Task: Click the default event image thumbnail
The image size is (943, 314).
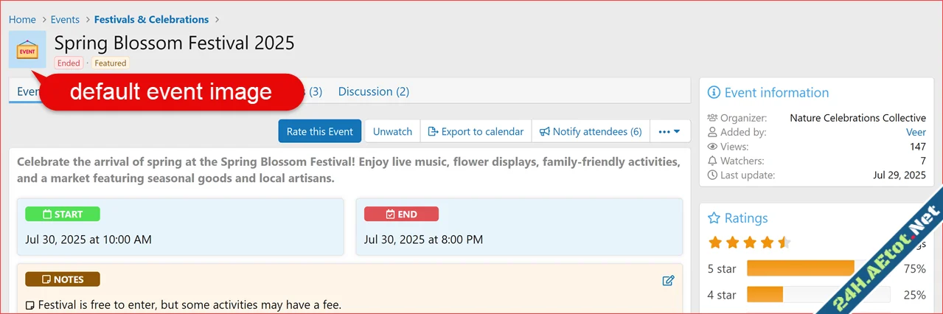Action: tap(27, 49)
